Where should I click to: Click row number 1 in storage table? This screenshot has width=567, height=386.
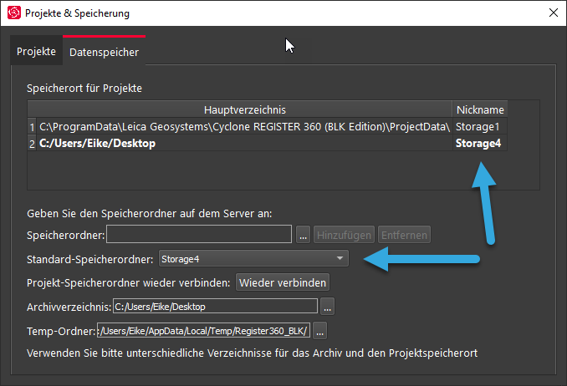[32, 127]
